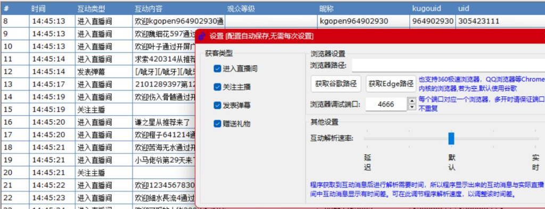Click row number 18 cell
545x209 pixels.
coord(15,147)
